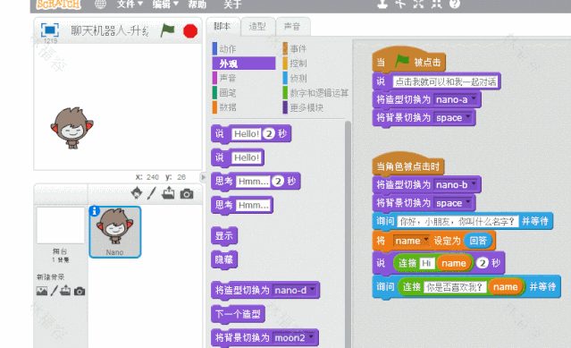571x348 pixels.
Task: Choose a sprite from the library
Action: [x=137, y=192]
